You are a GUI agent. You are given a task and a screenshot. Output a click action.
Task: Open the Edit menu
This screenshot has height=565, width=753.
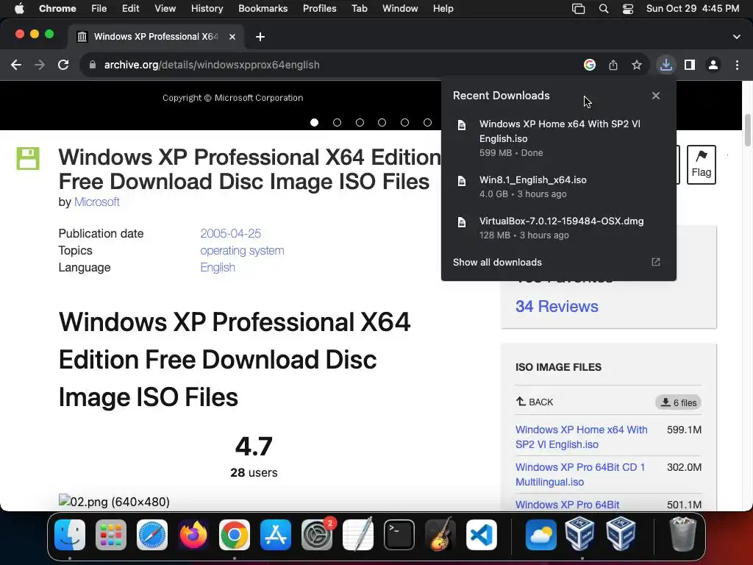pyautogui.click(x=130, y=9)
